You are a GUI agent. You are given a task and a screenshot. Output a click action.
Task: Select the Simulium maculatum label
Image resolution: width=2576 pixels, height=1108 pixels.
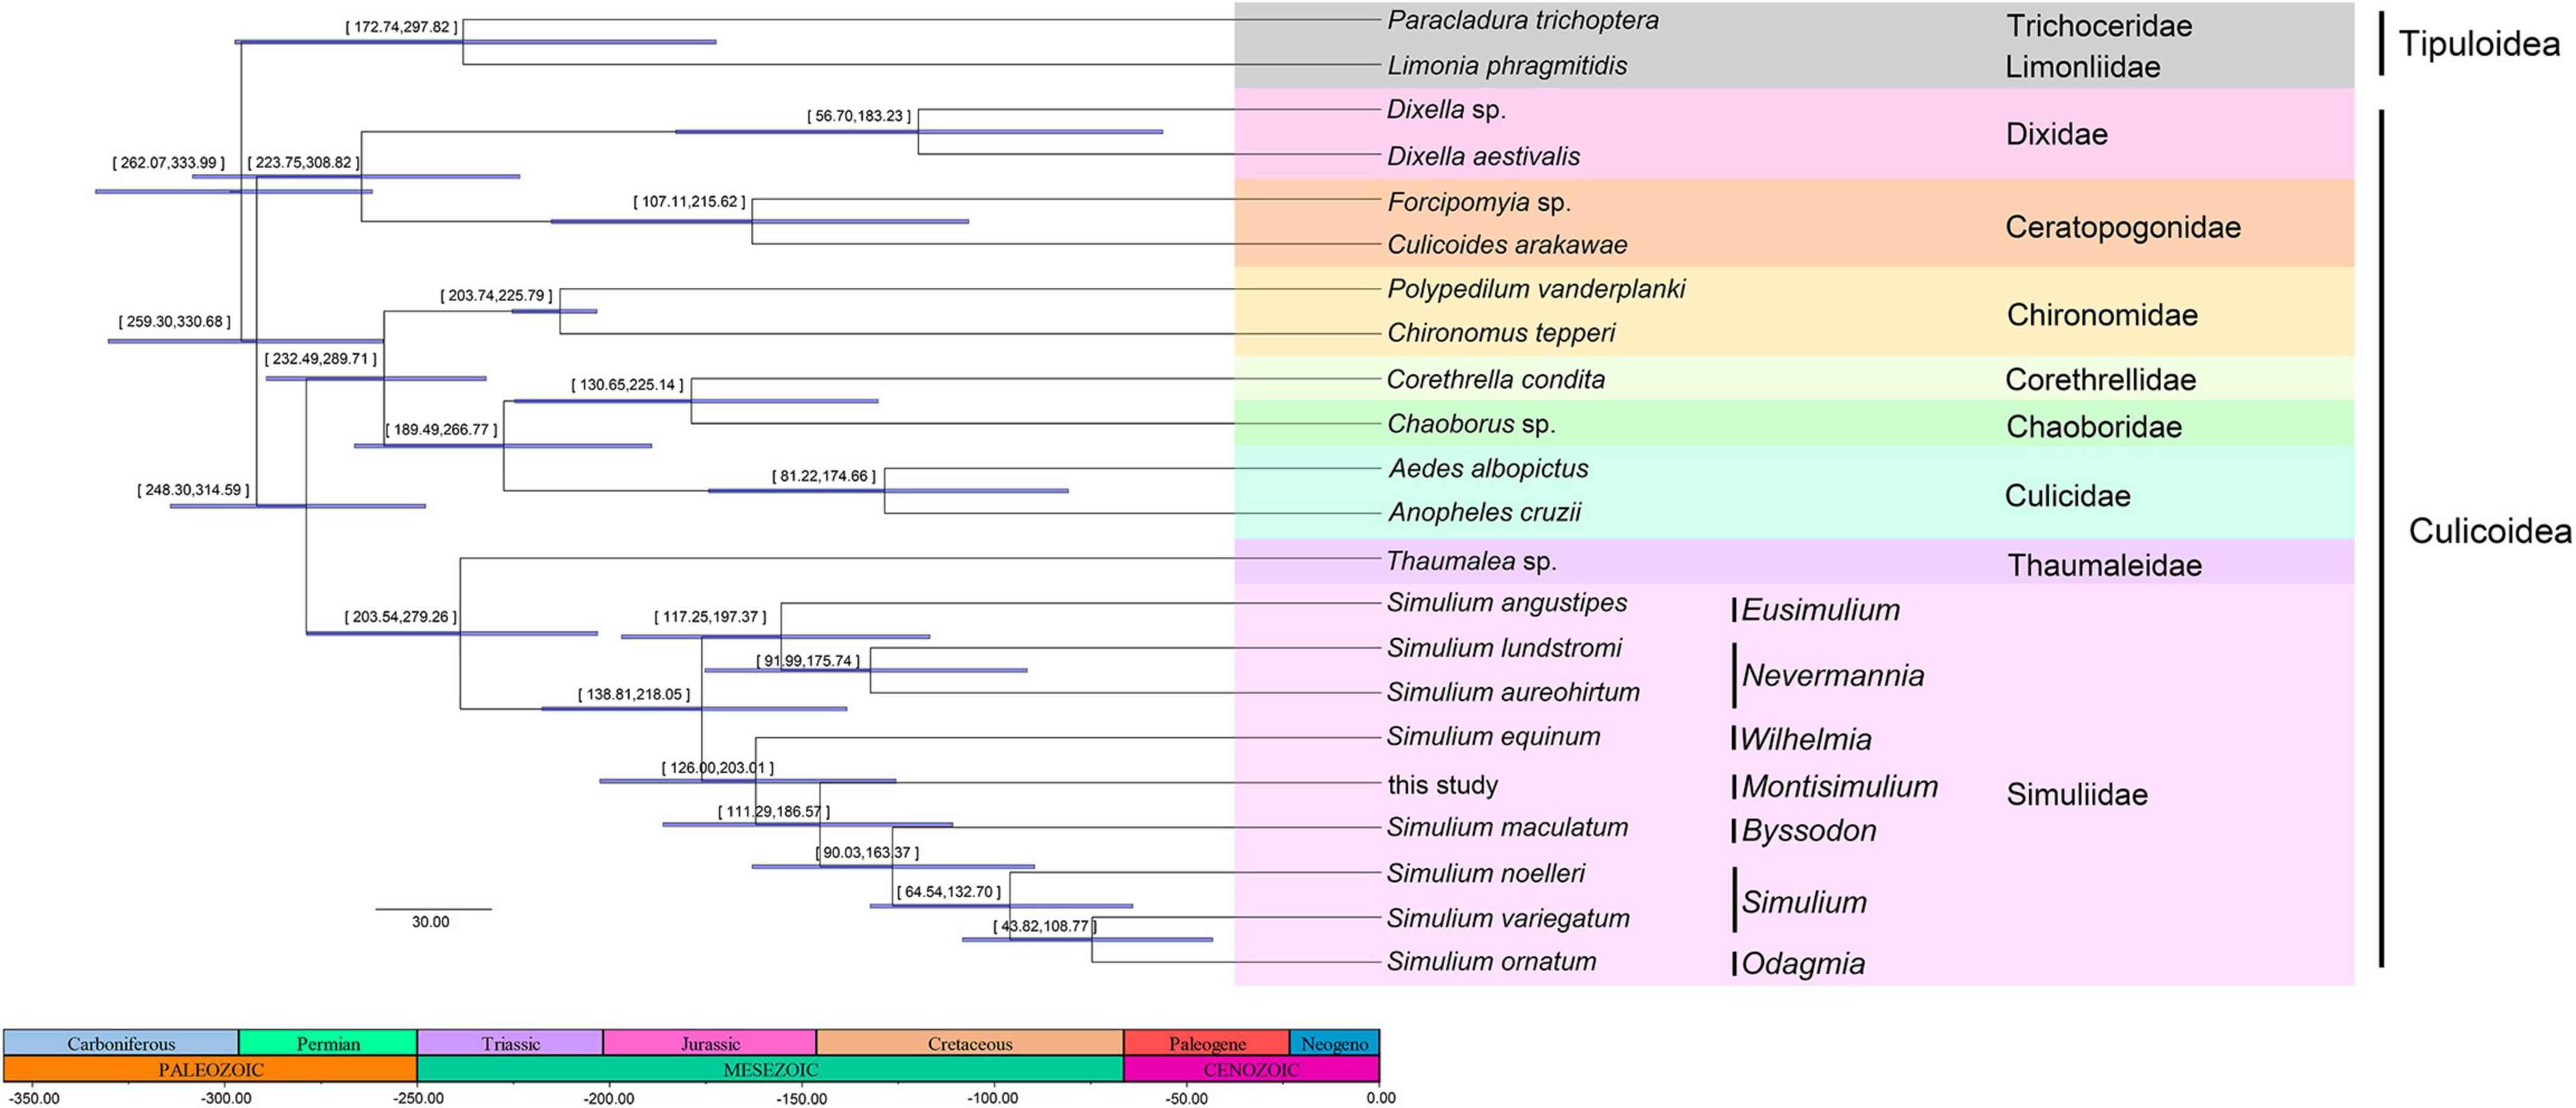1507,828
